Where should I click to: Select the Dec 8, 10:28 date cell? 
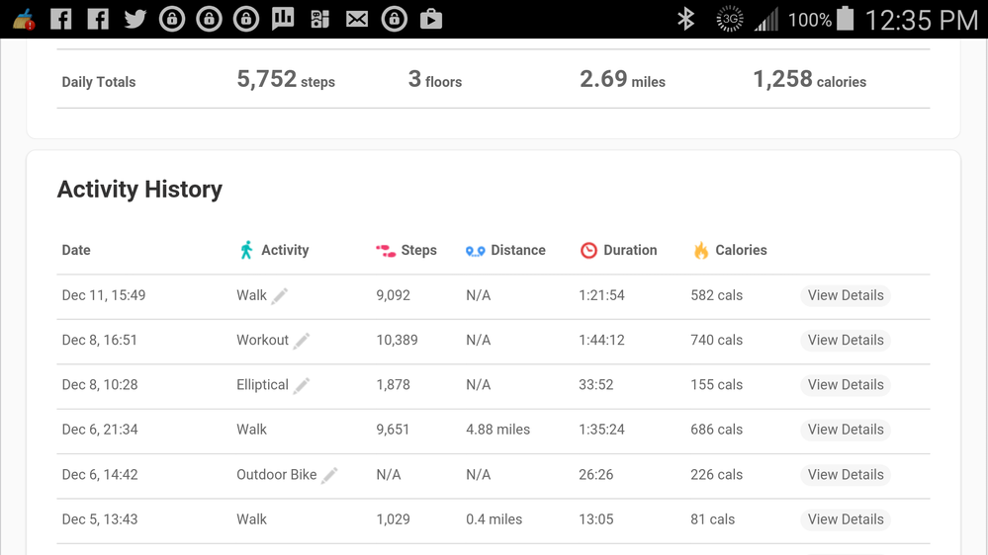click(100, 384)
